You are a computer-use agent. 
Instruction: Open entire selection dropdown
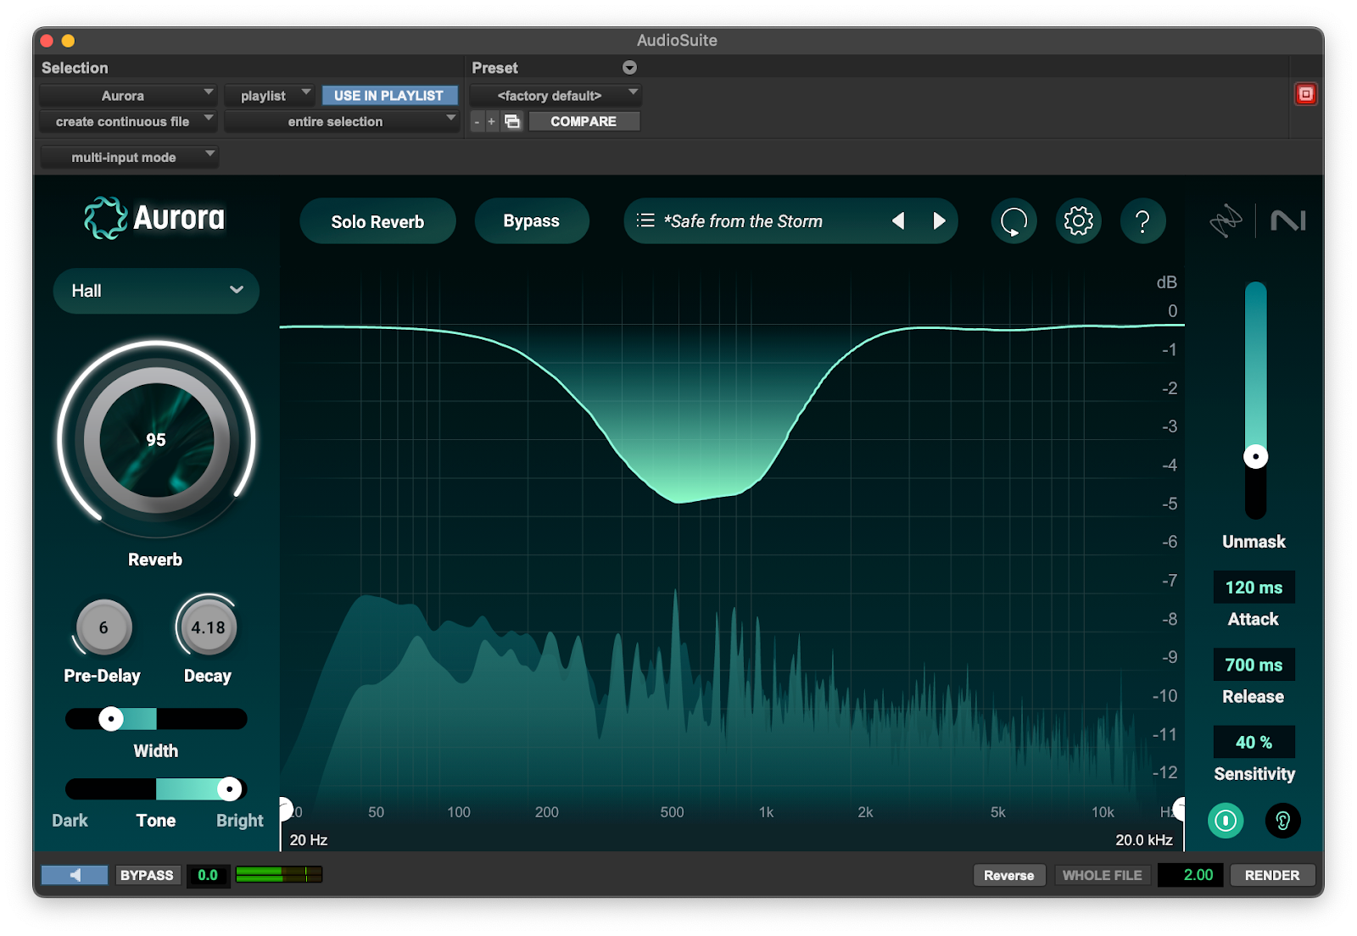[x=342, y=121]
